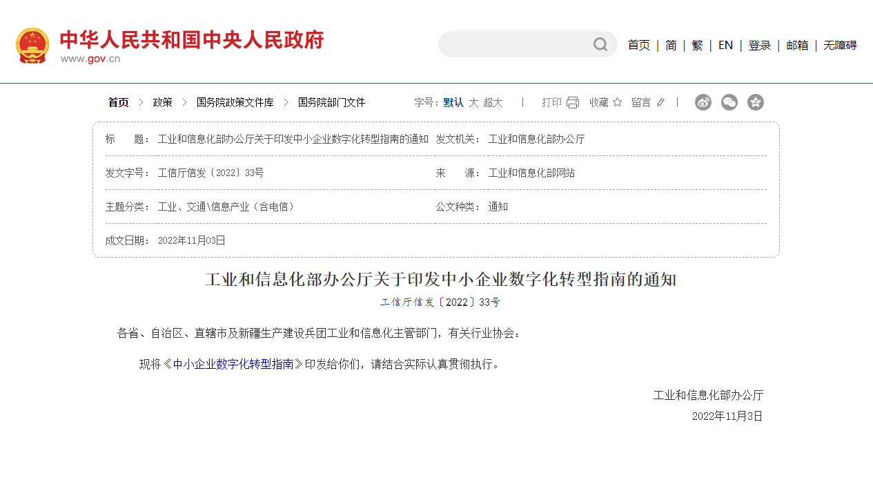Viewport: 873px width, 480px height.
Task: Share to Qzone via star icon
Action: pyautogui.click(x=756, y=102)
